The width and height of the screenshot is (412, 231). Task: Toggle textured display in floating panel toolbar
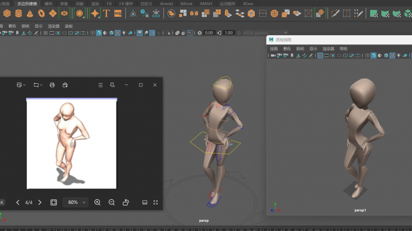click(x=392, y=55)
